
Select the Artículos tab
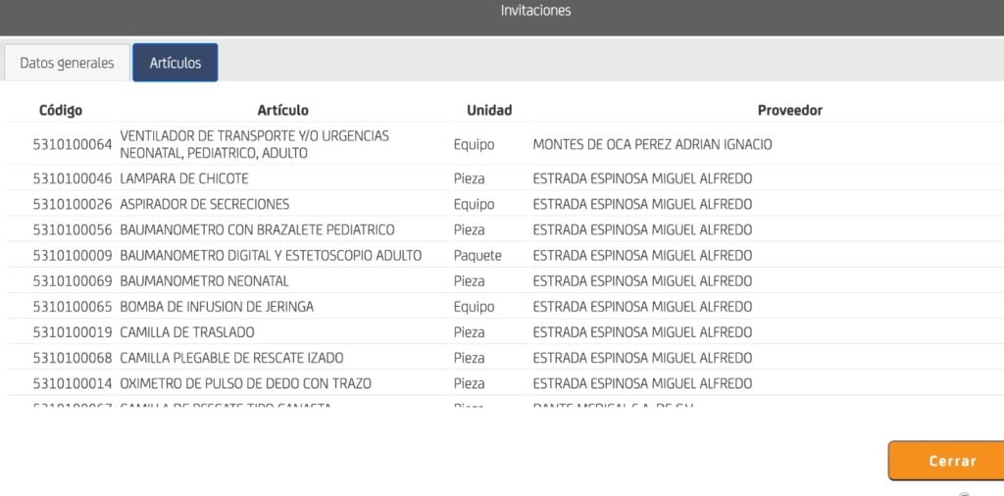coord(176,63)
